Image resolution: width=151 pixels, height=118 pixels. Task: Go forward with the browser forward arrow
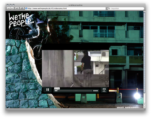12,8
